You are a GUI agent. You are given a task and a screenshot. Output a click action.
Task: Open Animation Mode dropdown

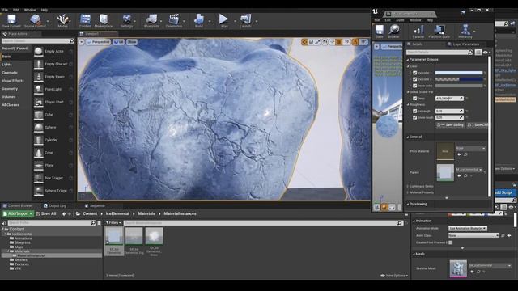pos(468,228)
